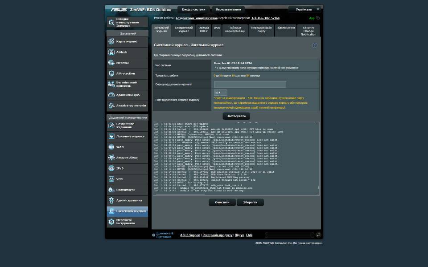
Task: Open AiProtection shield icon
Action: (111, 73)
